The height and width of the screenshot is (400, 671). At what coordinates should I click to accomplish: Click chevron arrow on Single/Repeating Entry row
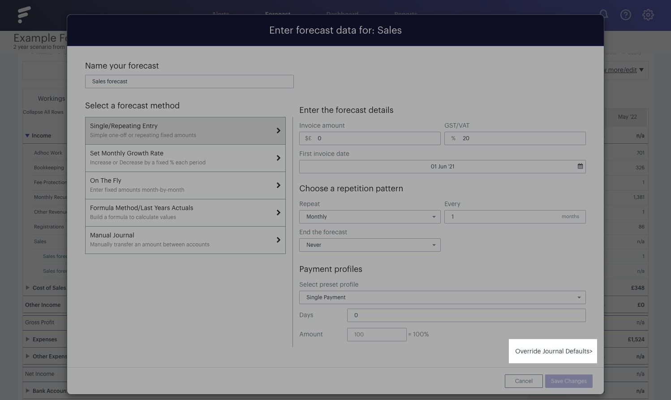[x=278, y=131]
